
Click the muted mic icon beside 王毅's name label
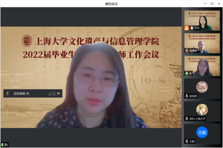pos(187,141)
